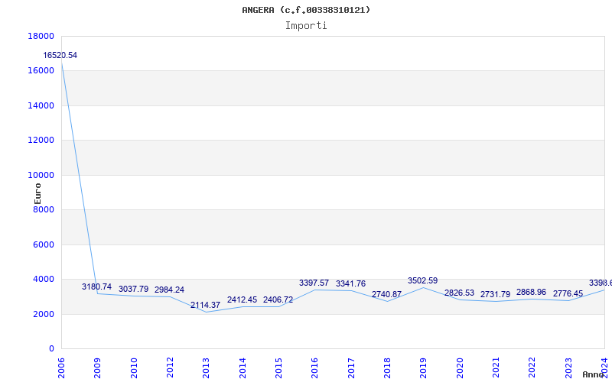Click the x-axis year 2009
The width and height of the screenshot is (612, 382).
click(98, 368)
